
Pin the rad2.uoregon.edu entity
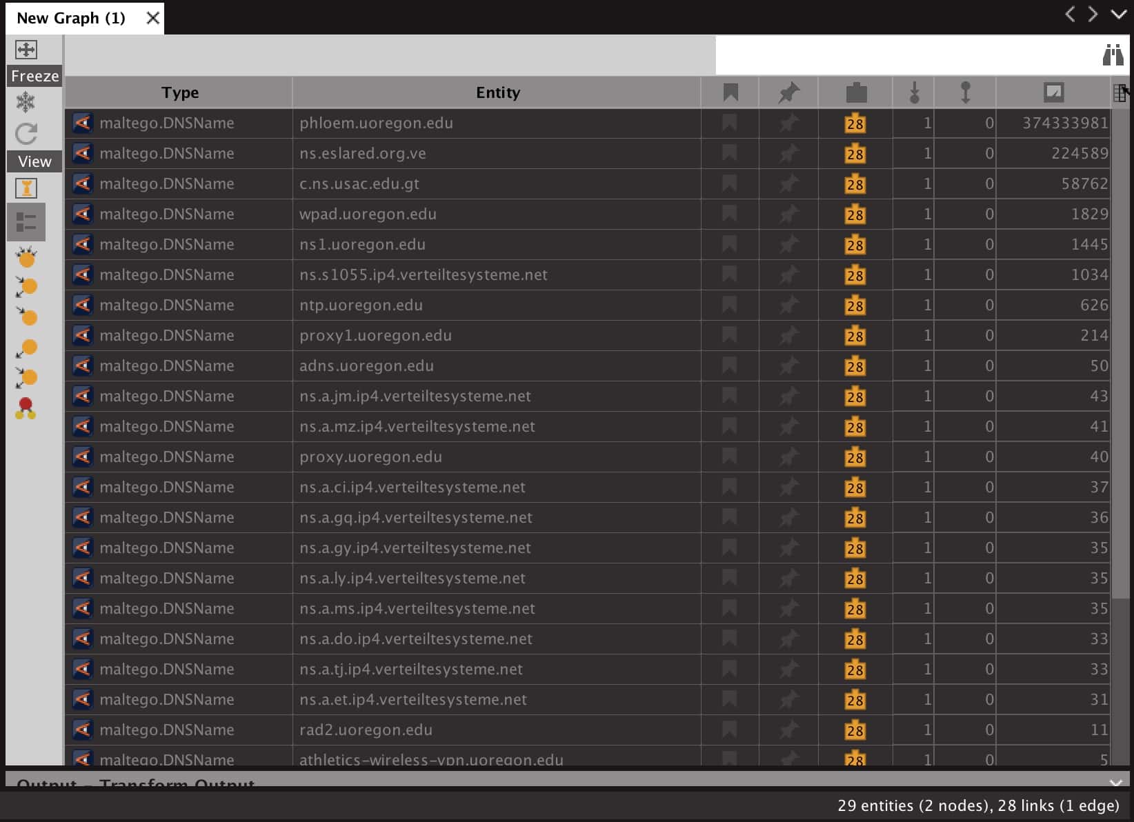tap(788, 730)
